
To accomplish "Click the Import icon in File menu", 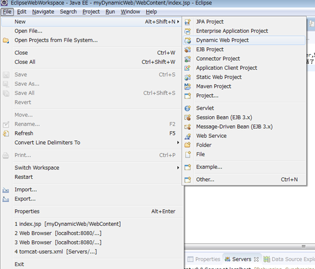I will pyautogui.click(x=6, y=190).
